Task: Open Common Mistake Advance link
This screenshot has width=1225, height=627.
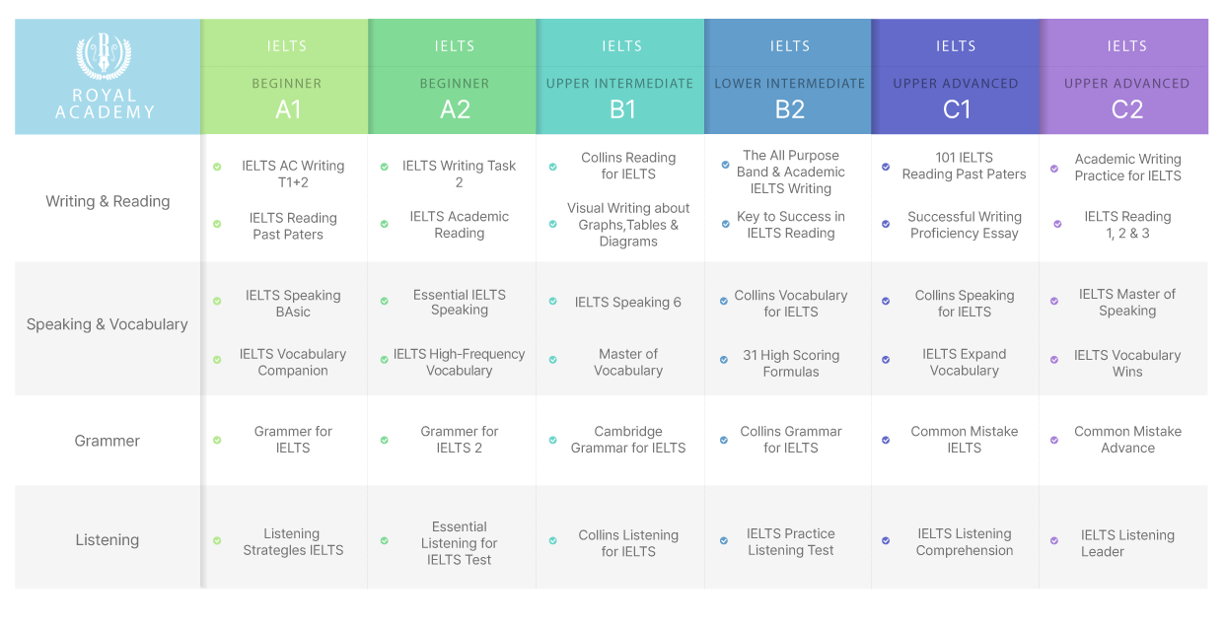Action: click(1127, 440)
